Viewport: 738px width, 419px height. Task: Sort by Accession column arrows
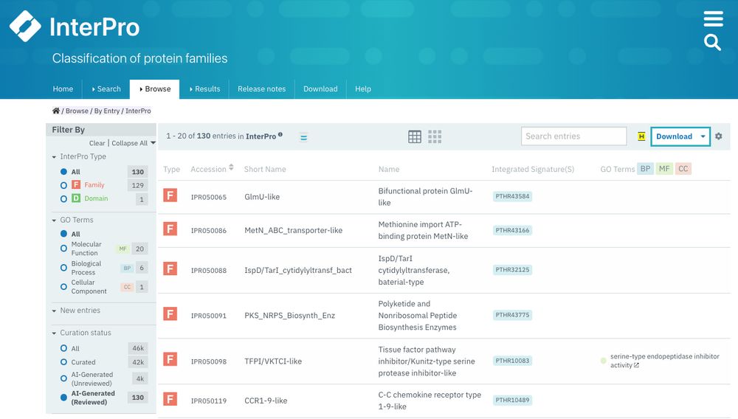[x=231, y=167]
